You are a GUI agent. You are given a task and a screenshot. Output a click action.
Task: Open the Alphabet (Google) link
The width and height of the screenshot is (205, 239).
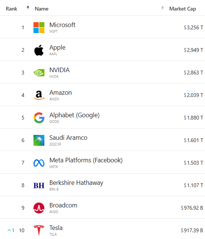pyautogui.click(x=74, y=115)
